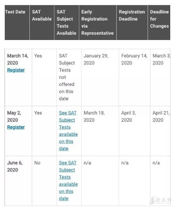Select the March 18, 2020 early registration cell
175x208 pixels.
pyautogui.click(x=94, y=116)
